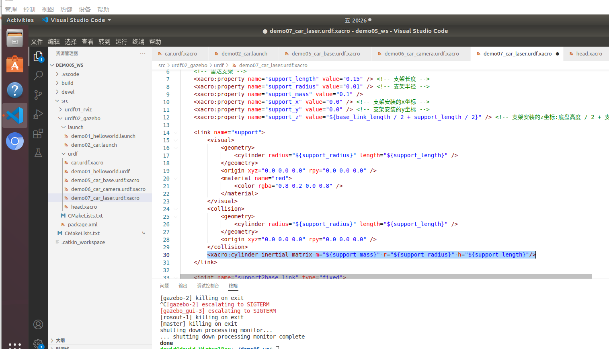This screenshot has width=609, height=349.
Task: Open the 文件 menu
Action: point(37,42)
